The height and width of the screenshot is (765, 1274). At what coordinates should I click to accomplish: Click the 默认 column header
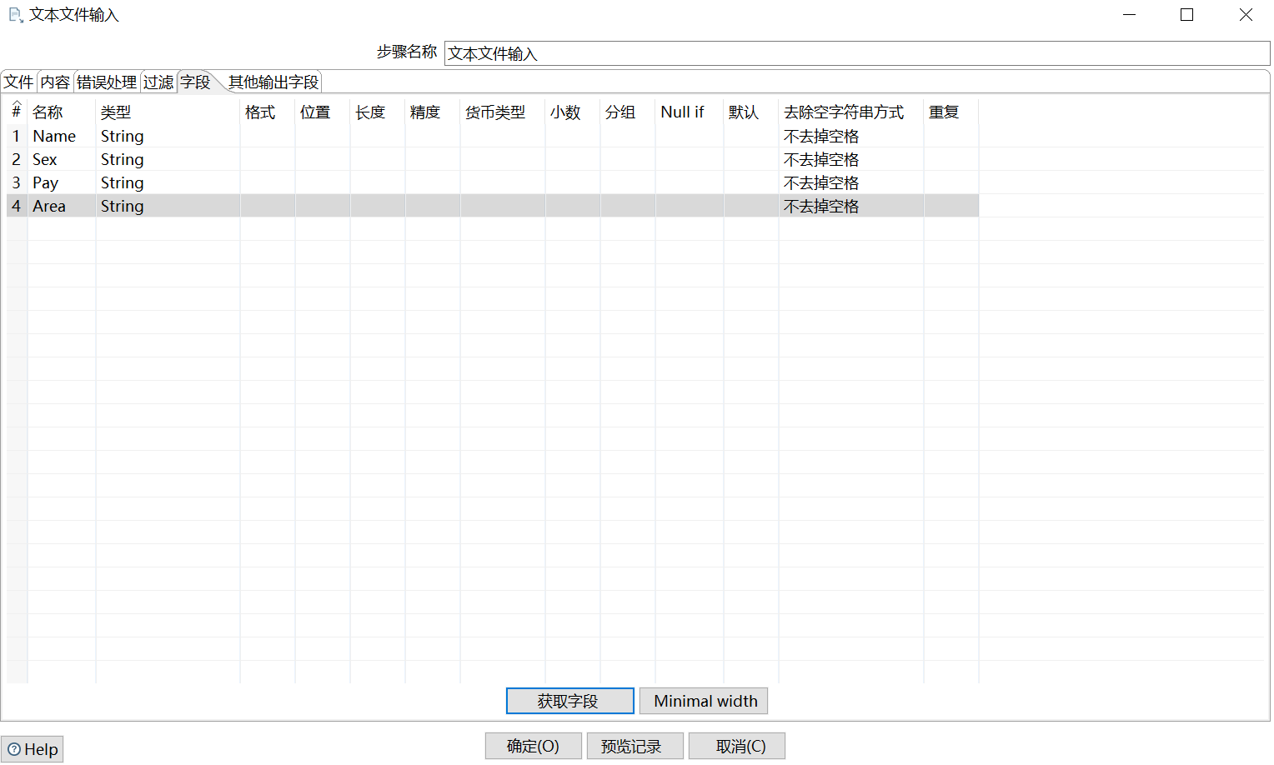(x=751, y=112)
